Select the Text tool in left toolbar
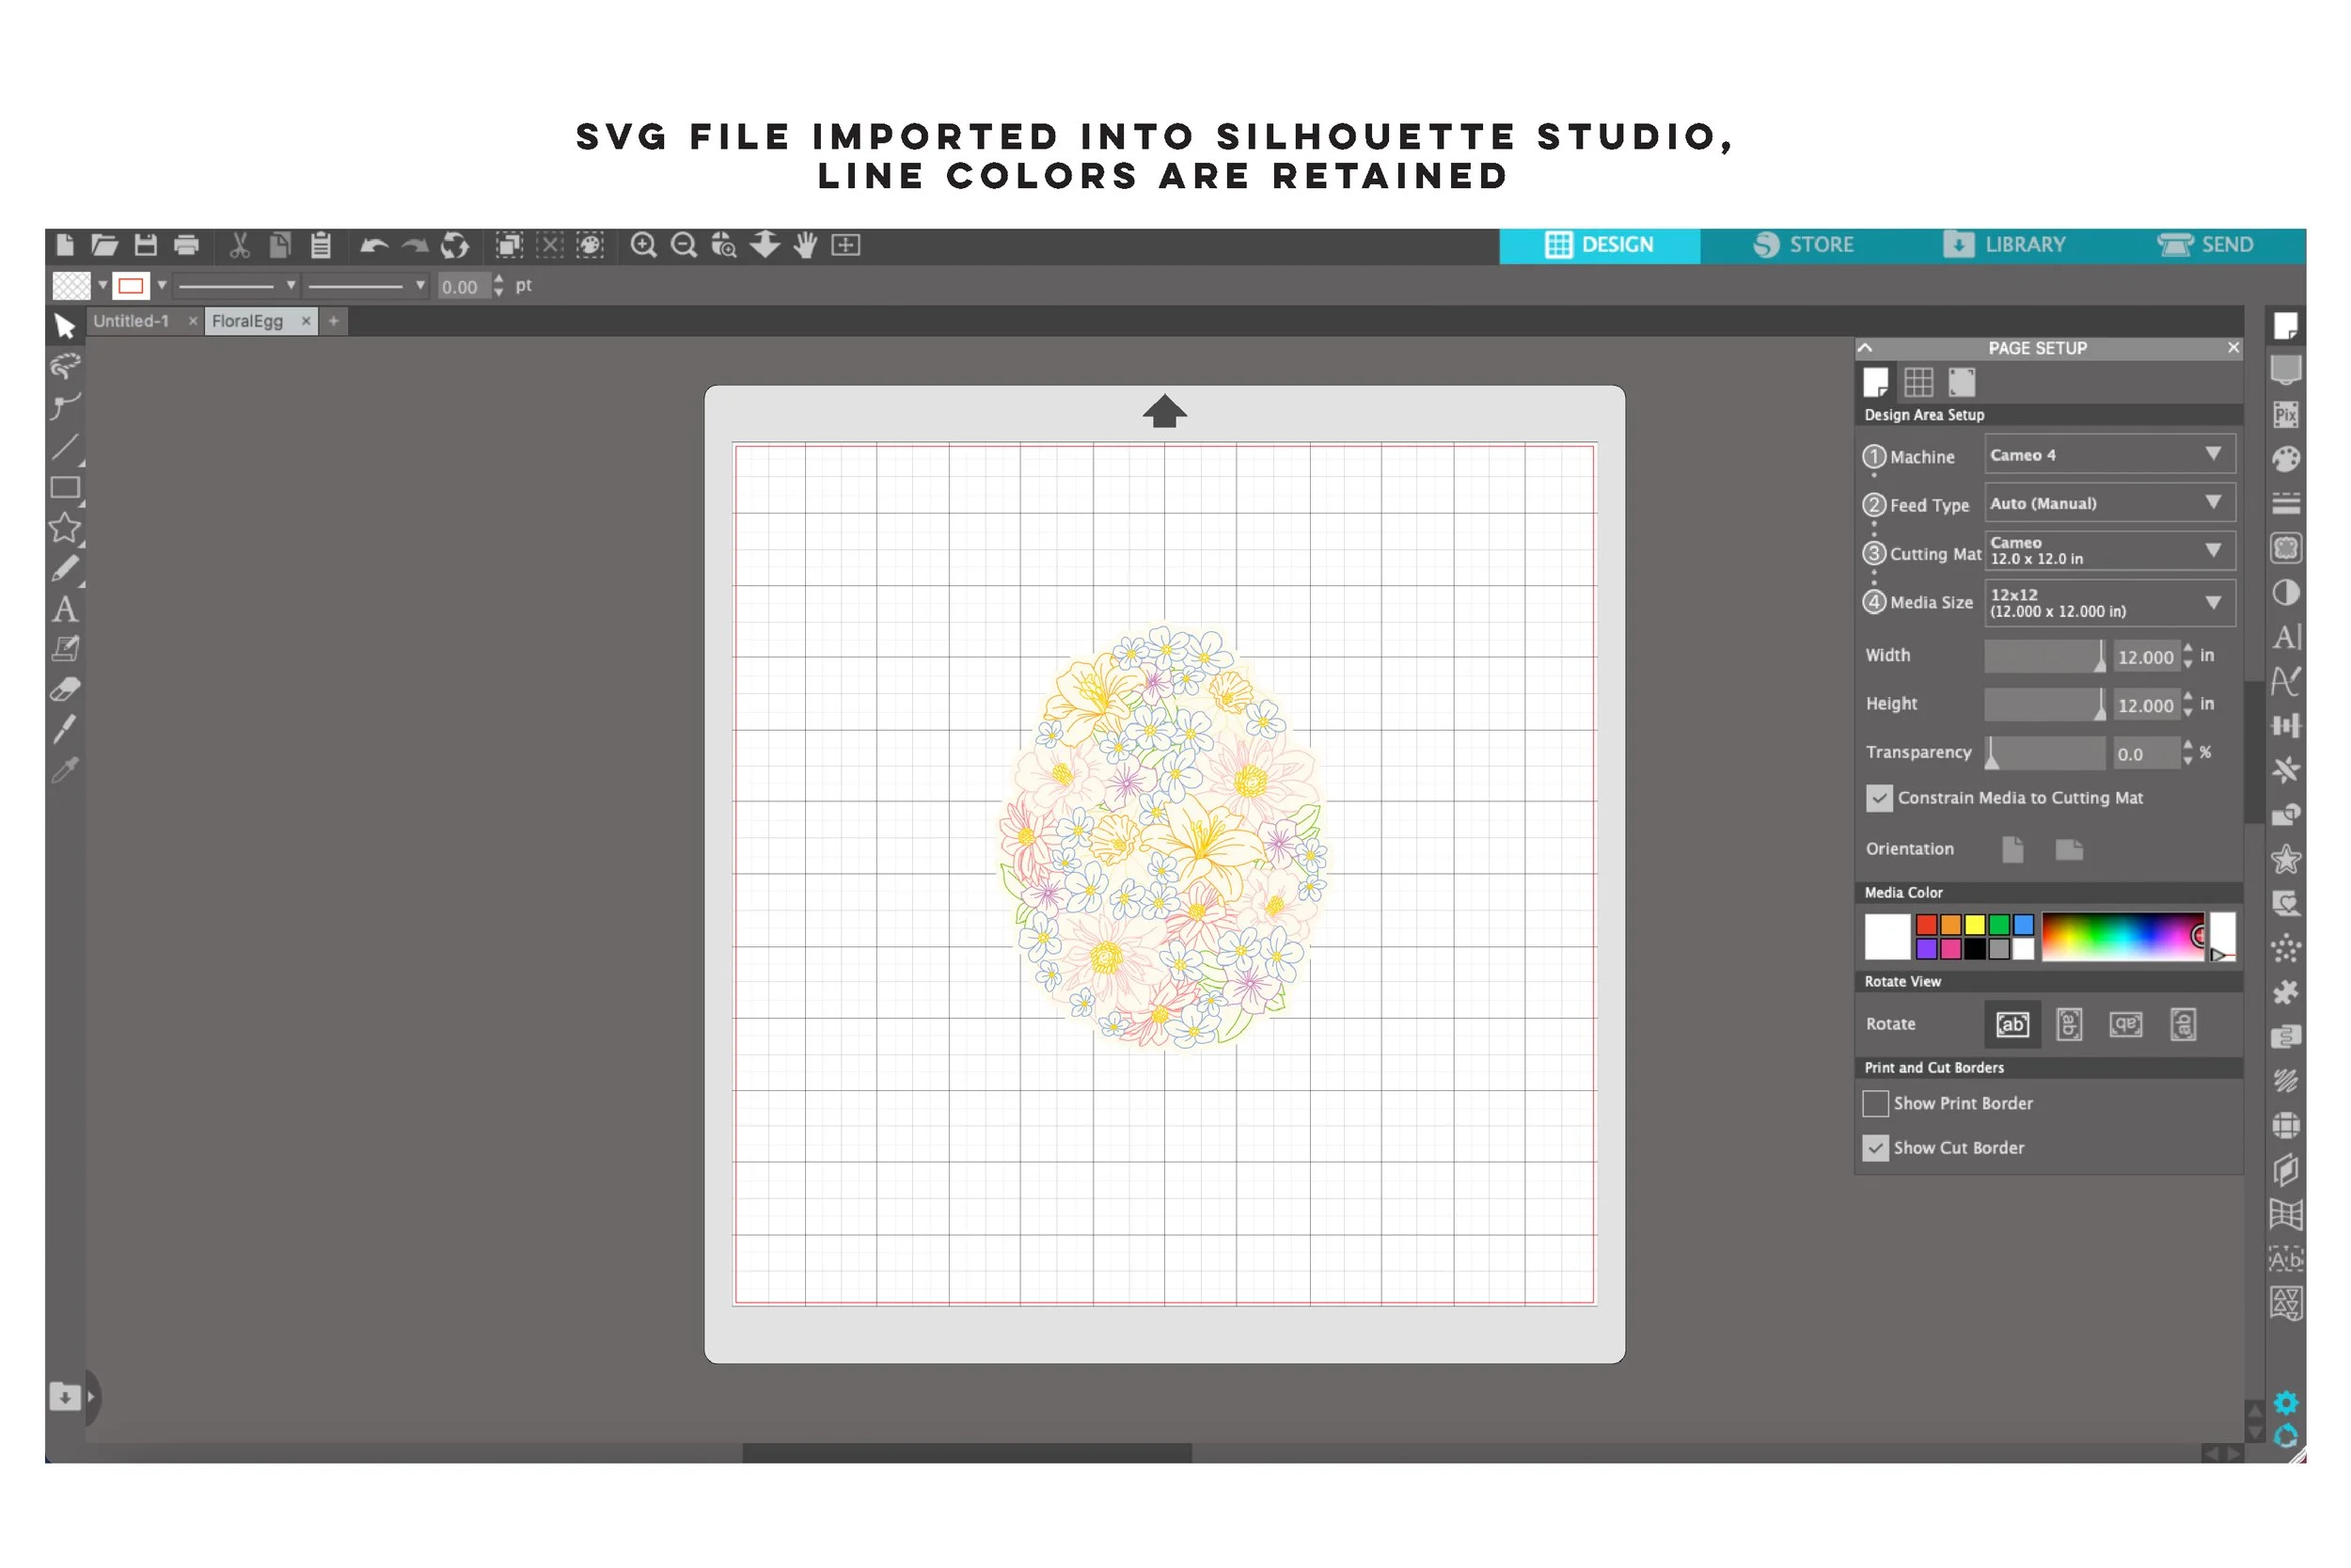 tap(65, 609)
